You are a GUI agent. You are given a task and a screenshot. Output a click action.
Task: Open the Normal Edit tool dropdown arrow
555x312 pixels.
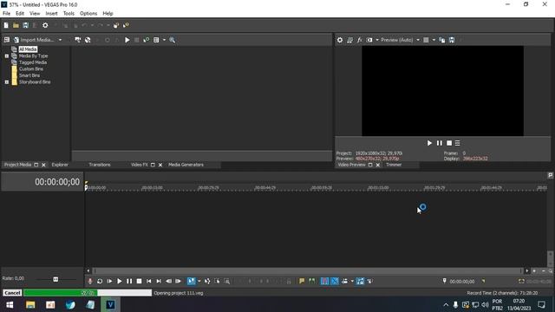coord(199,281)
